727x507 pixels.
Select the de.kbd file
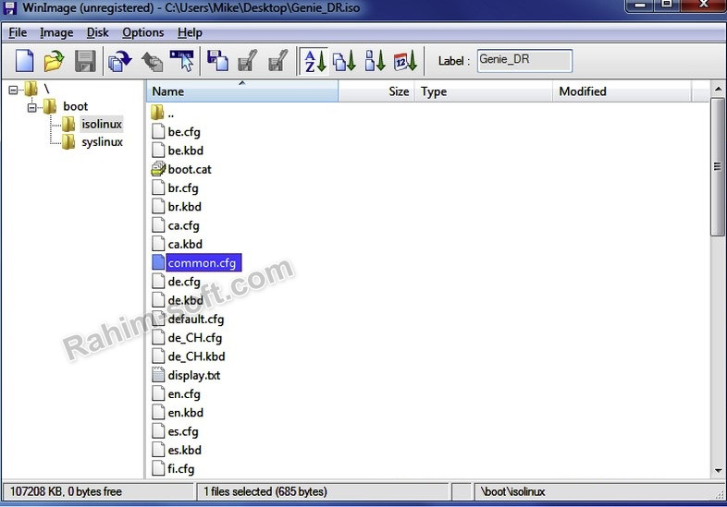pos(186,300)
